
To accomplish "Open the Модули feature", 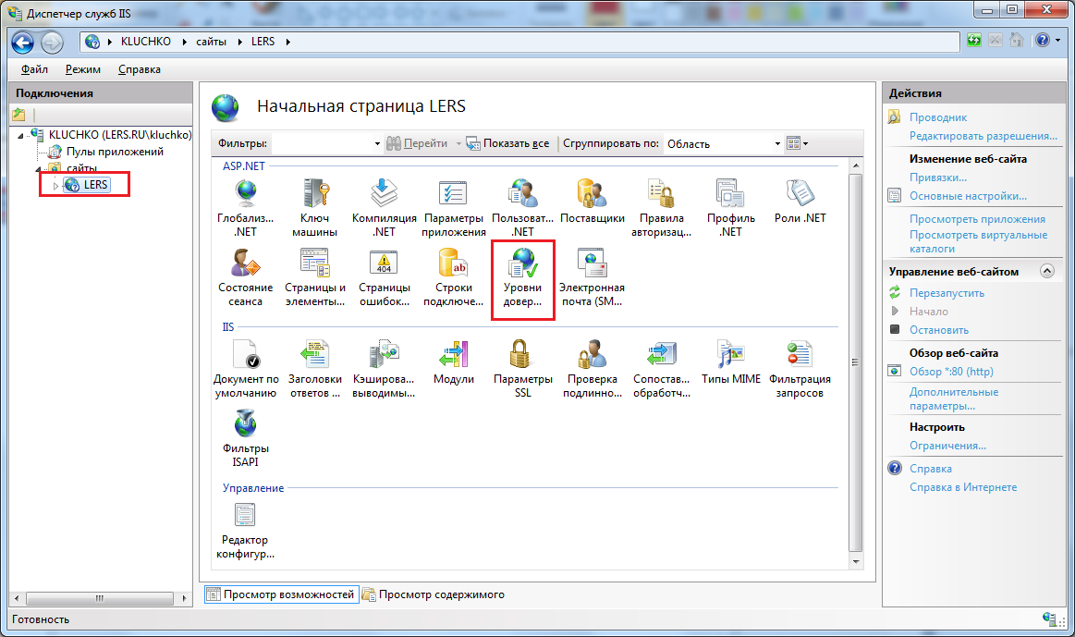I will pyautogui.click(x=453, y=362).
